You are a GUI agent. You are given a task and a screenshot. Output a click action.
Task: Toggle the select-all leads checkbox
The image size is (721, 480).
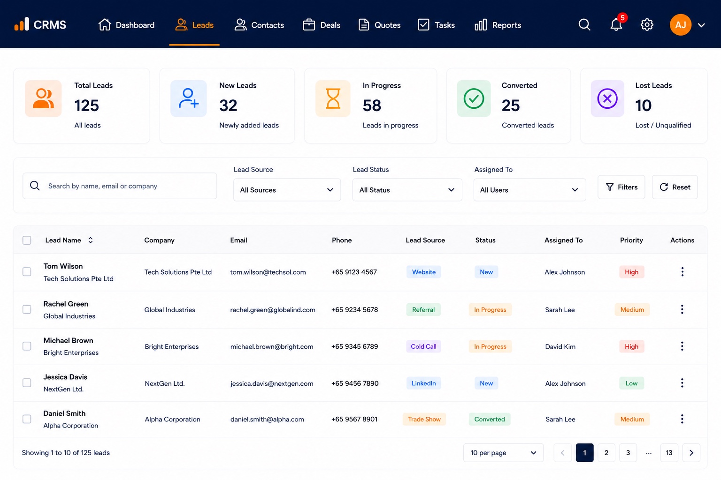coord(27,240)
